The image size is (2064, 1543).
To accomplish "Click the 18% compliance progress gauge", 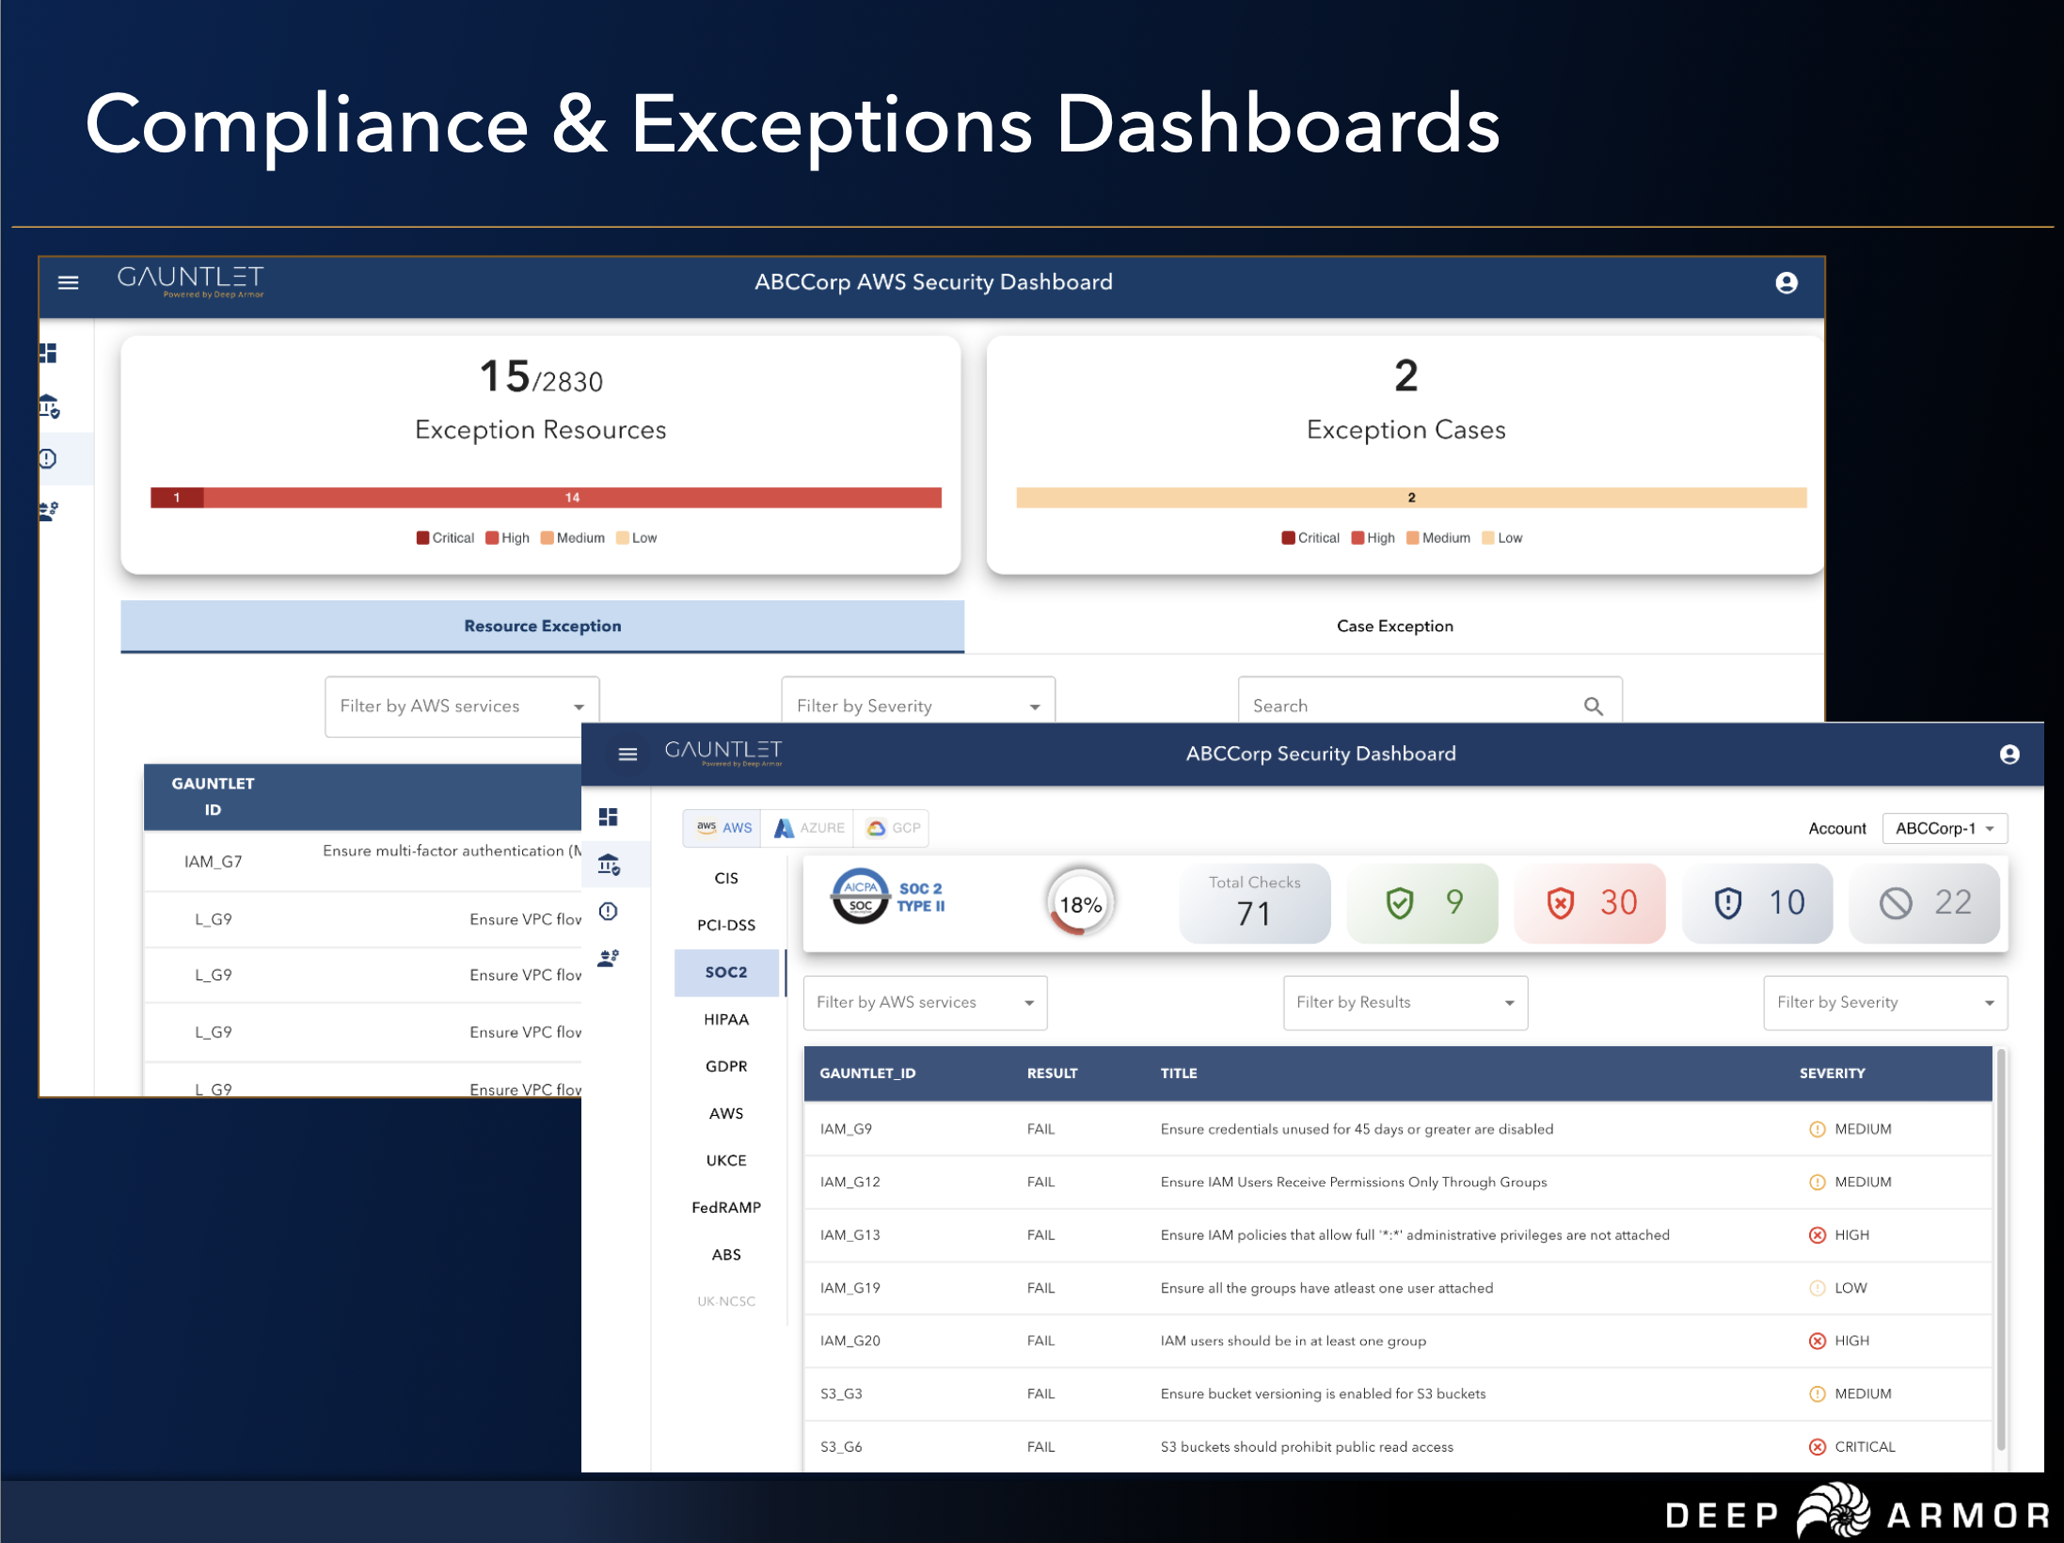I will 1080,903.
